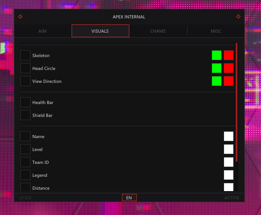Click the right diamond icon in title bar

[238, 17]
